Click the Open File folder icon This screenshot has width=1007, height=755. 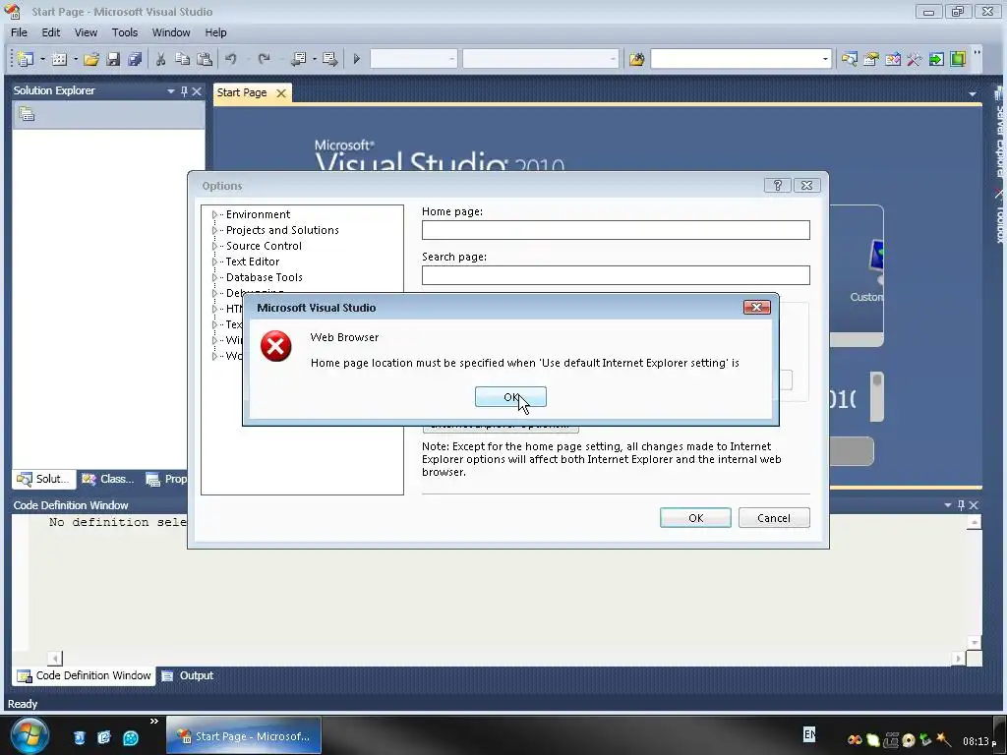point(91,59)
